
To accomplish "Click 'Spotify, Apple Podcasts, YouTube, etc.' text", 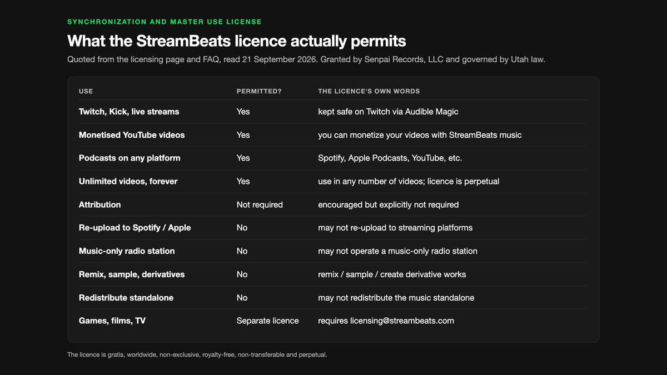I will coord(390,158).
